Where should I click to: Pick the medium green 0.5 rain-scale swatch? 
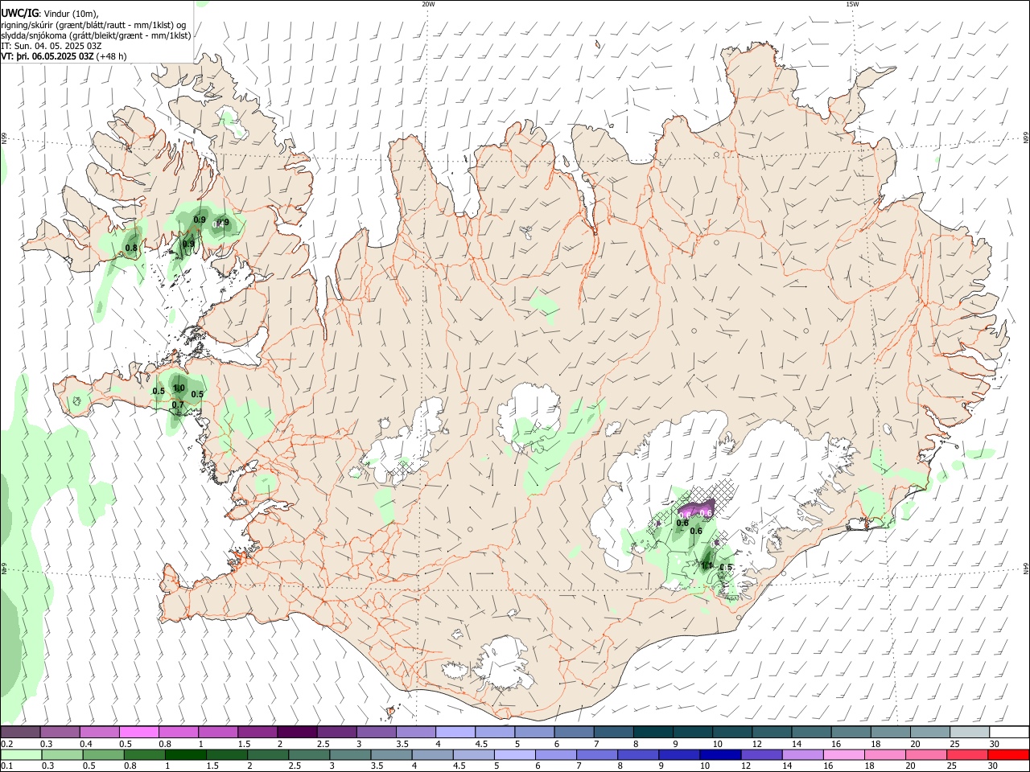[x=104, y=754]
